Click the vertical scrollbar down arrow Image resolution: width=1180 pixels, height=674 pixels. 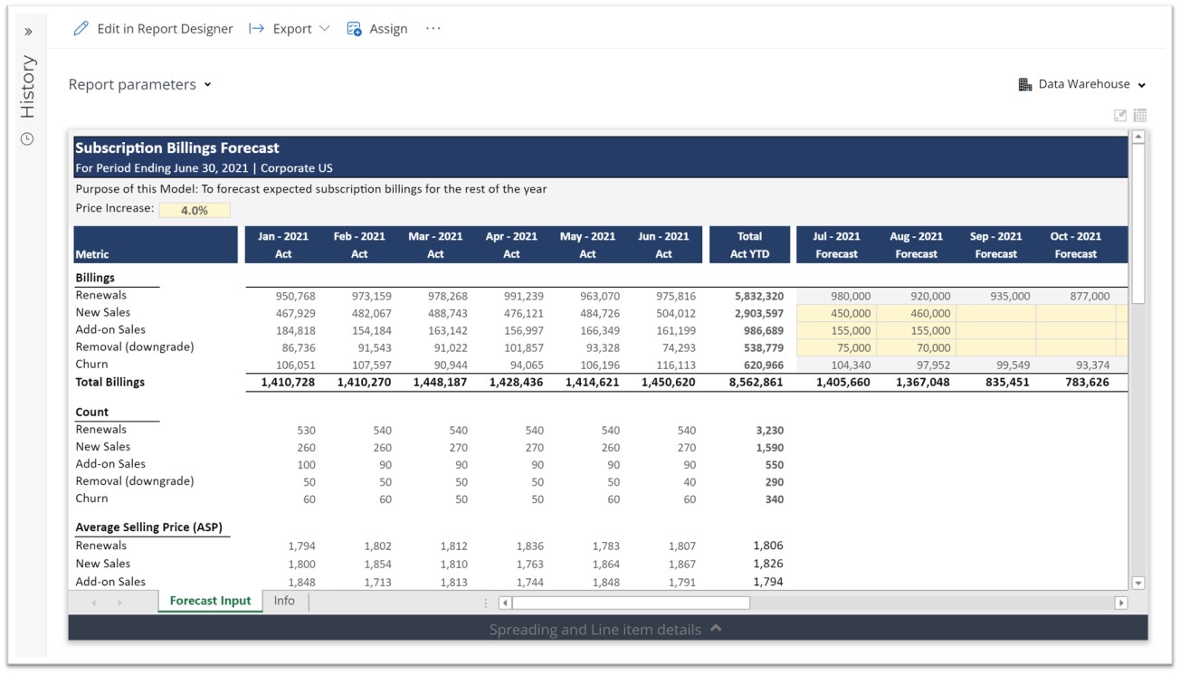1138,584
